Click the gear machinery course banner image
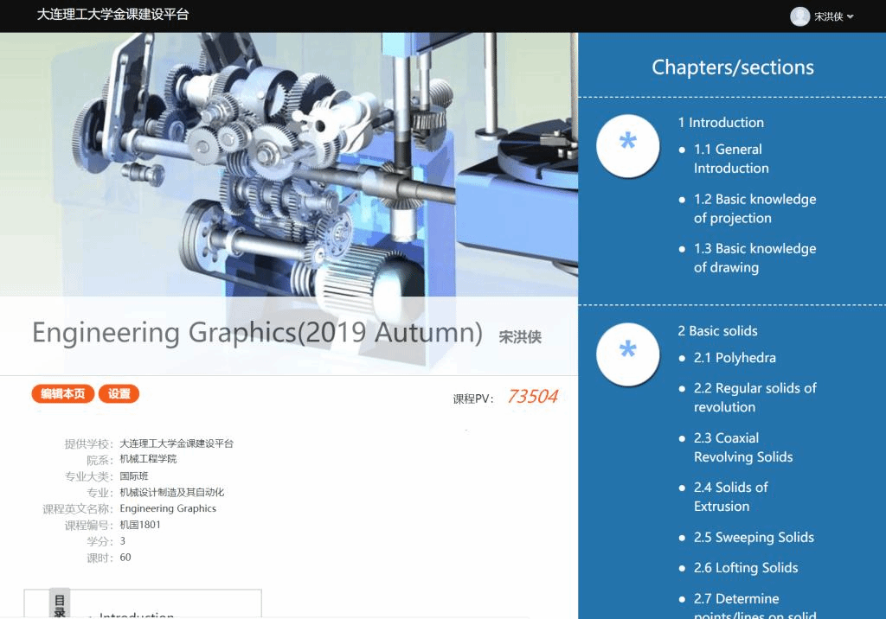This screenshot has width=886, height=619. 288,164
